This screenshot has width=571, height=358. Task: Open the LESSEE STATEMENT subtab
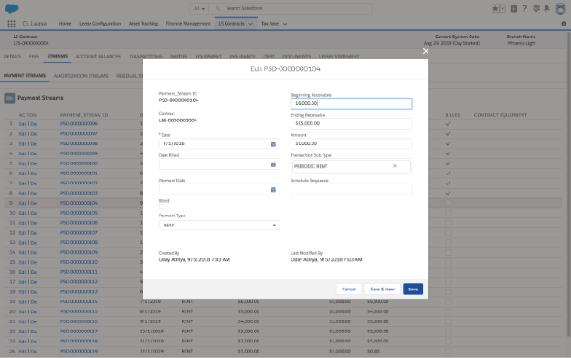pos(339,57)
